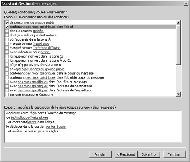The image size is (190, 162).
Task: Uncheck the 'de personnes ou groupe public' condition
Action: (7, 22)
